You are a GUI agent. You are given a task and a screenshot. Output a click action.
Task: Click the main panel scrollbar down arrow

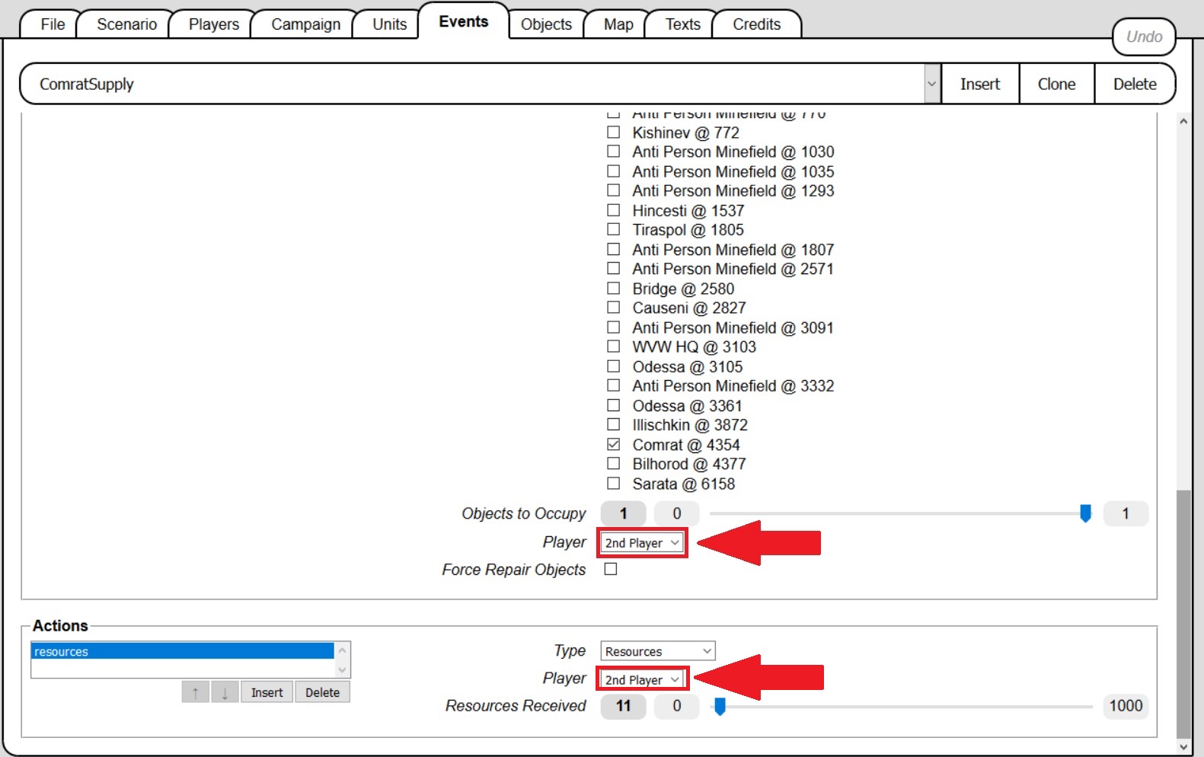click(1183, 747)
